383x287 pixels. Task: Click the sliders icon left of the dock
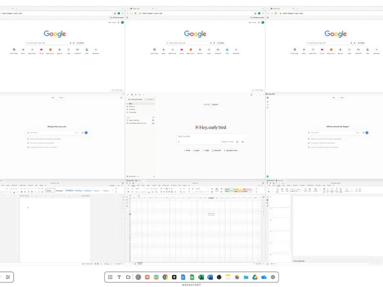(8, 277)
